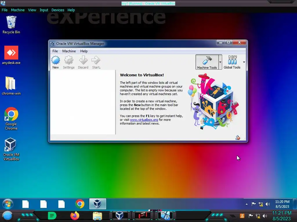Click the host network tray icon
The image size is (297, 222).
coord(258,216)
